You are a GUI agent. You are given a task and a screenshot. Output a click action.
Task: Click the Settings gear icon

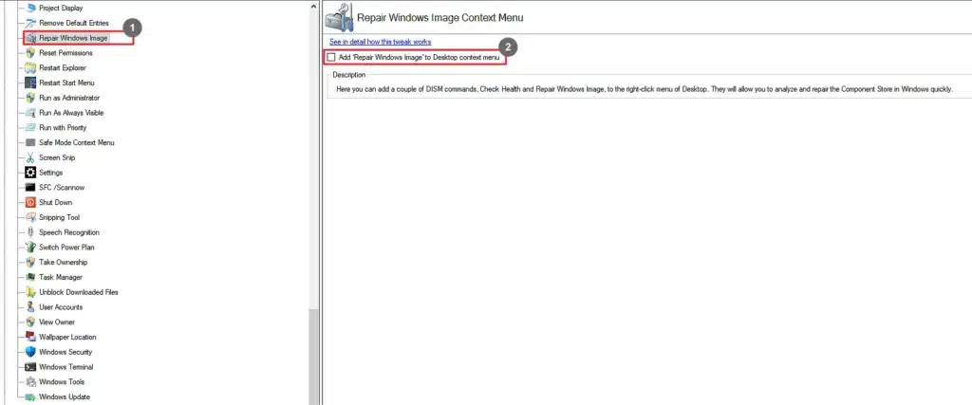pyautogui.click(x=30, y=173)
